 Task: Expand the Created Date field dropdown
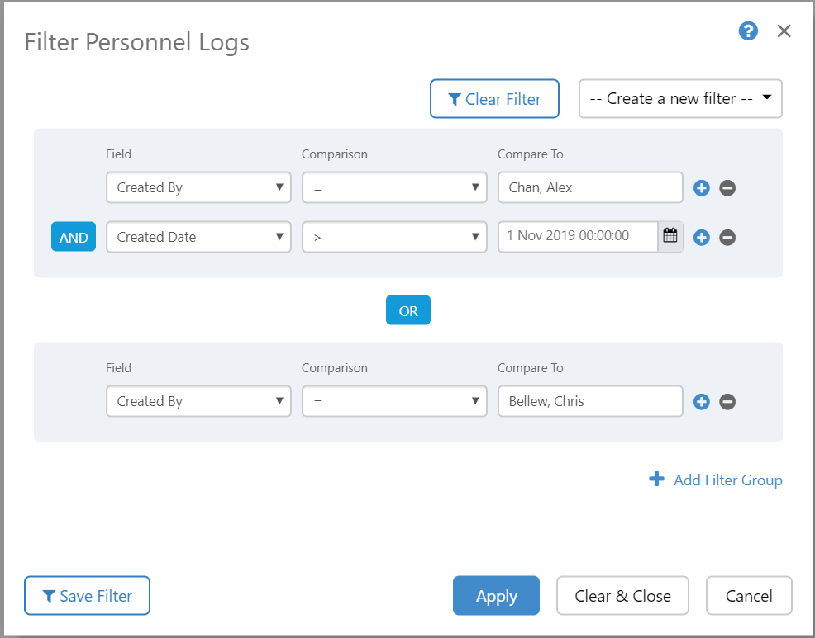198,237
